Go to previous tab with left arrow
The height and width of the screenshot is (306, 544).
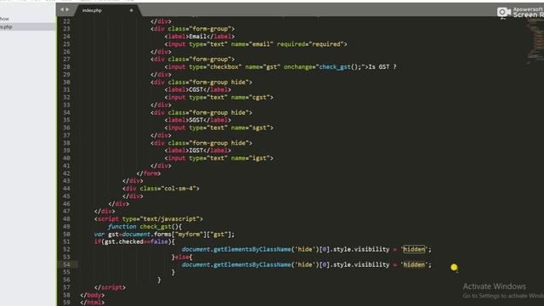[62, 9]
